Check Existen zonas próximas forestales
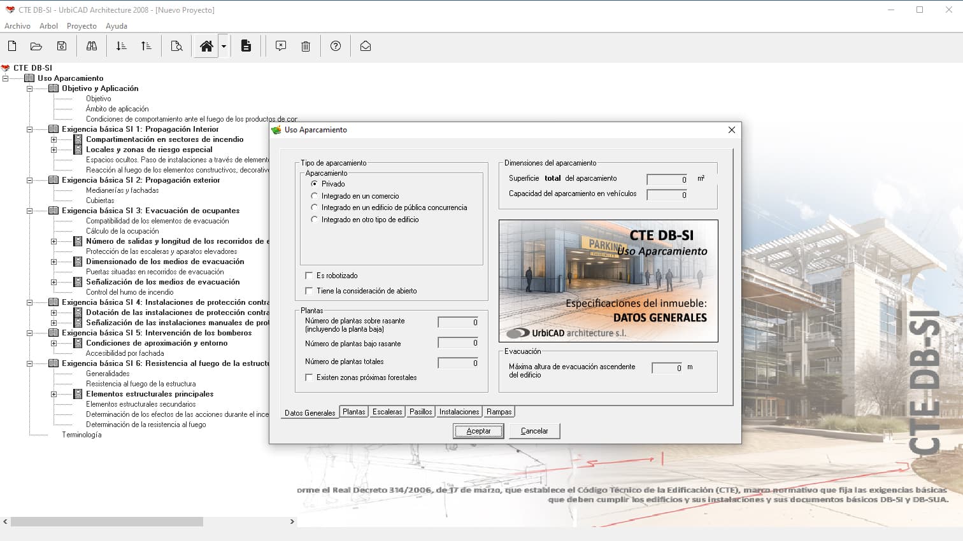The height and width of the screenshot is (541, 963). 309,377
